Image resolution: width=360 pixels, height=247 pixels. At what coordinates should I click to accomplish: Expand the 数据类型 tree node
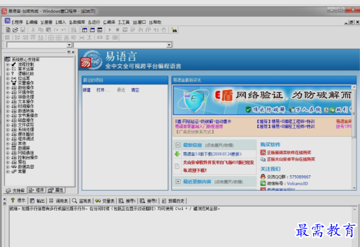pos(8,167)
